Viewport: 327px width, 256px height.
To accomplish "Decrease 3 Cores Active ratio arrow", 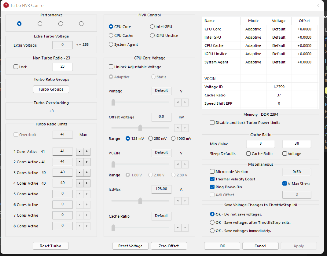I will [80, 173].
